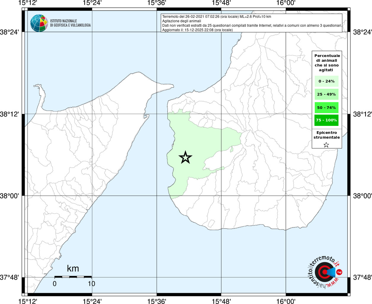Click 'Aggiornato il: 15-12-2025 22:08' line

pyautogui.click(x=198, y=30)
